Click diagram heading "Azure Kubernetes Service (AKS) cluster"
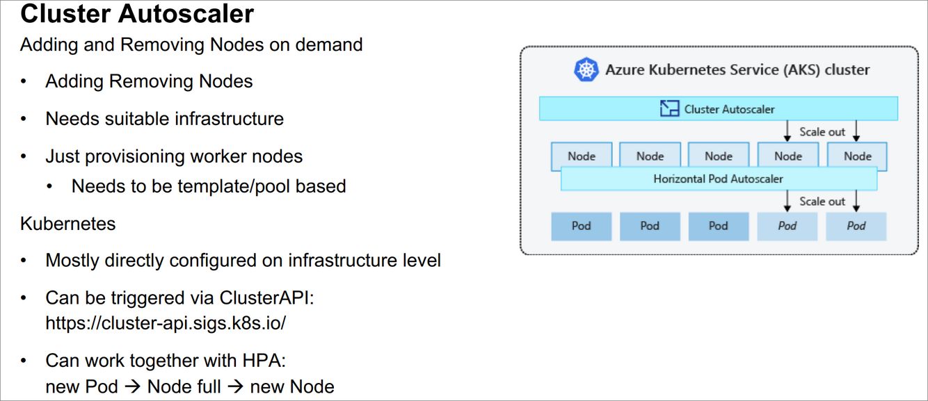This screenshot has height=401, width=928. tap(737, 70)
